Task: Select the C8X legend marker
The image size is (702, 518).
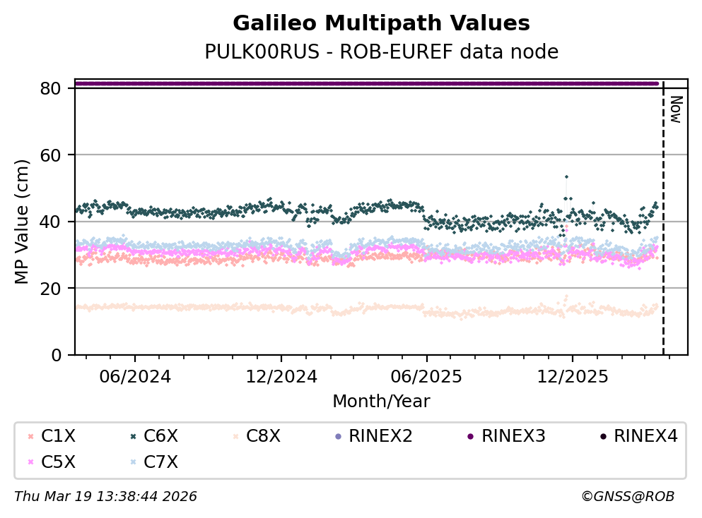Action: [234, 437]
